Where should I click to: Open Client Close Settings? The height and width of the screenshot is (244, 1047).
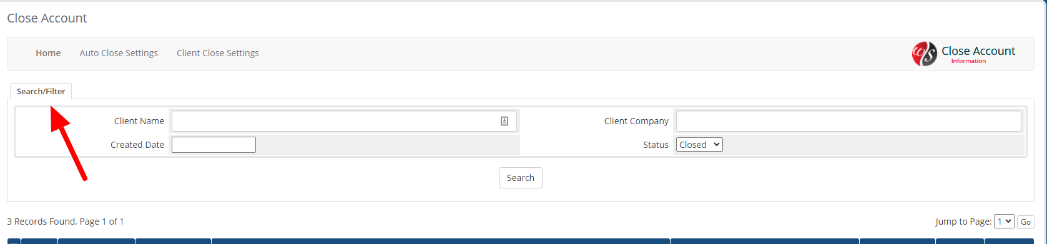pos(218,53)
